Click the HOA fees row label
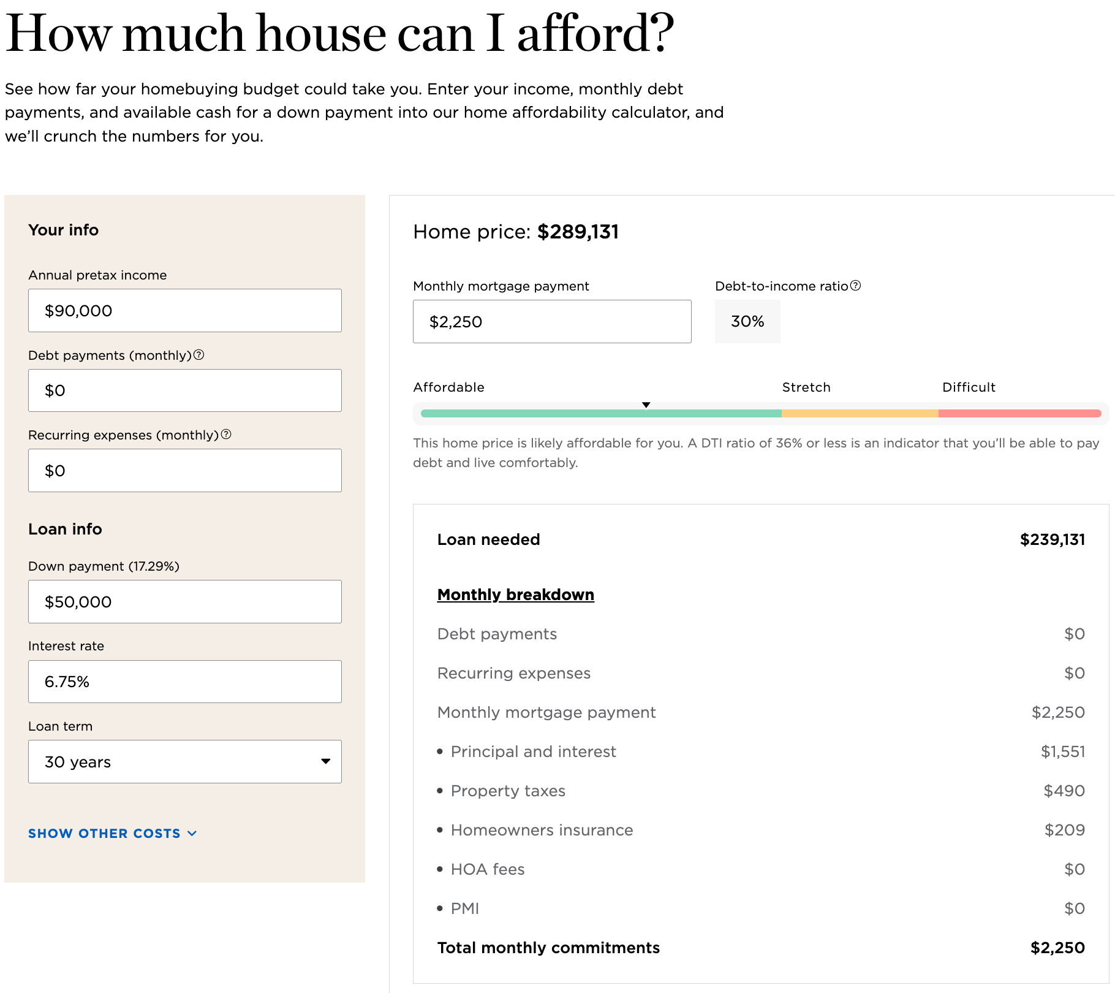Viewport: 1115px width, 993px height. tap(488, 869)
